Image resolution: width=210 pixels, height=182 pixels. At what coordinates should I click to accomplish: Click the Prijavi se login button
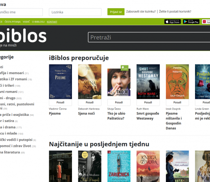pos(116,12)
